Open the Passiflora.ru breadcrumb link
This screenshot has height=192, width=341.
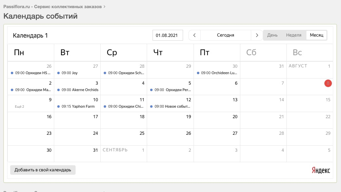click(52, 6)
